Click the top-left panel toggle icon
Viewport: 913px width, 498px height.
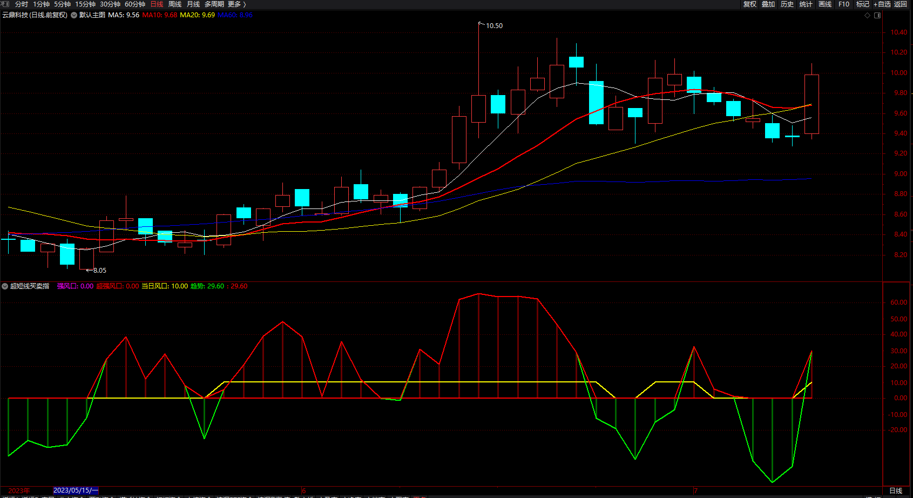[x=5, y=4]
